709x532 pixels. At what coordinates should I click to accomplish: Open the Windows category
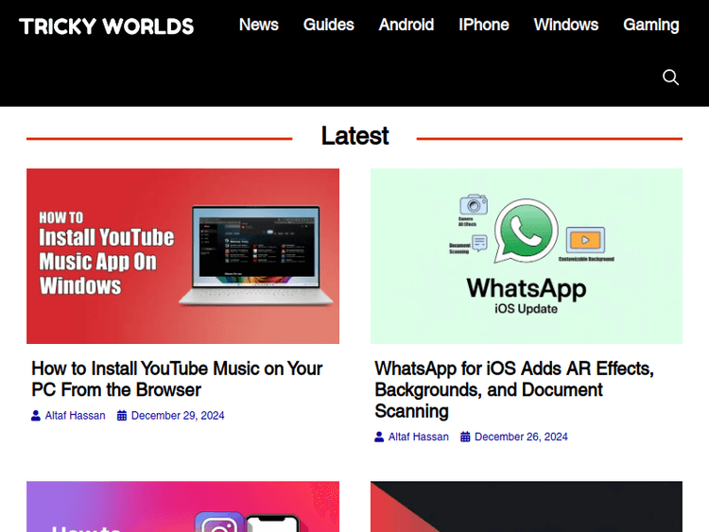click(565, 25)
